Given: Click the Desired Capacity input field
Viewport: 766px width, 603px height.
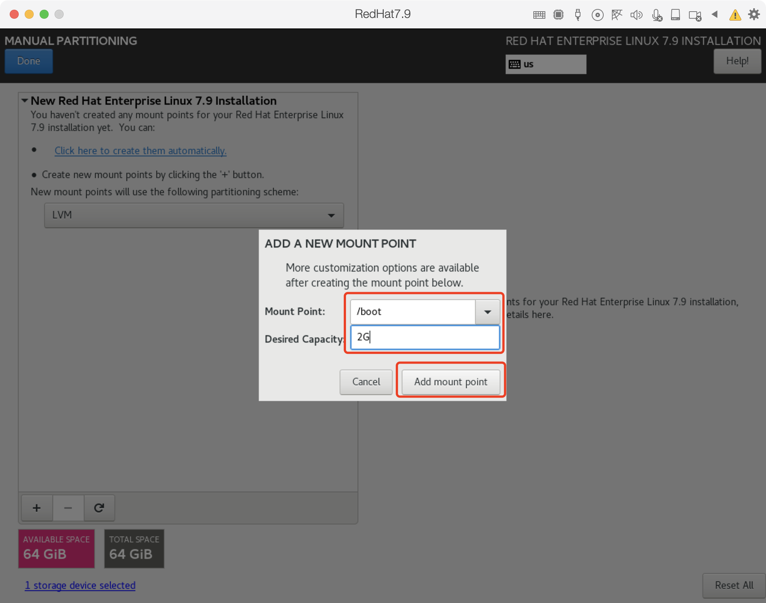Looking at the screenshot, I should (425, 337).
